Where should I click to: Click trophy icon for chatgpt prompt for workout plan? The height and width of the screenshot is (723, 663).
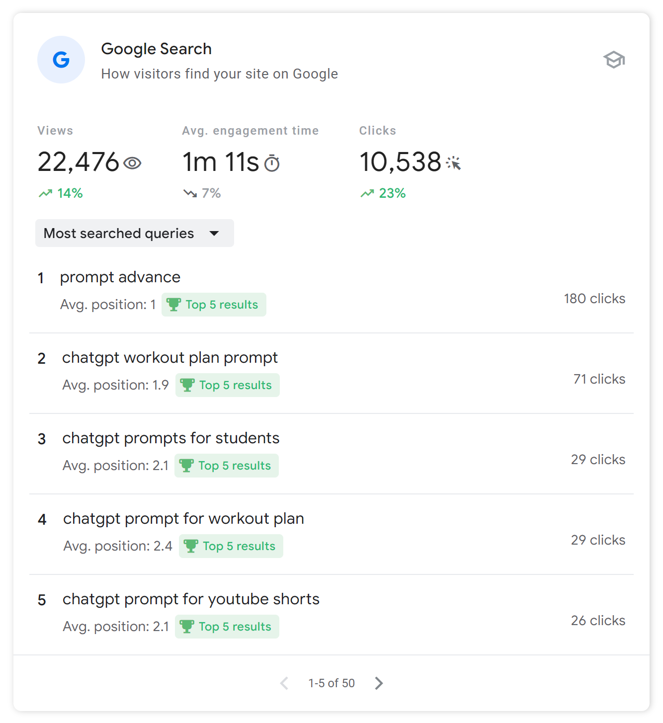[x=191, y=546]
